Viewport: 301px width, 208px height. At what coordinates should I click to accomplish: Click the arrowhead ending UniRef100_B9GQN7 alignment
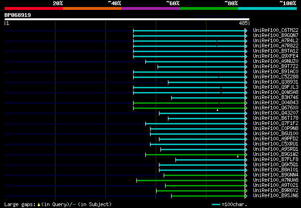246,36
